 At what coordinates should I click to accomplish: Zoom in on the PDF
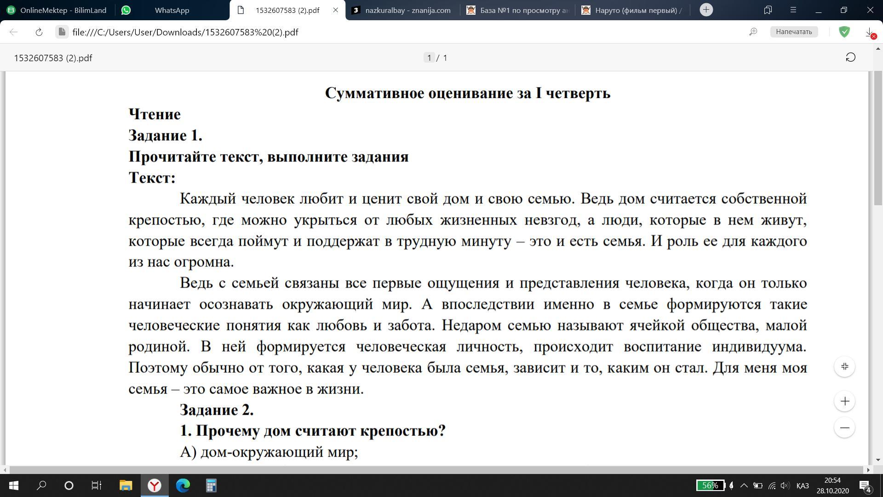click(x=844, y=401)
